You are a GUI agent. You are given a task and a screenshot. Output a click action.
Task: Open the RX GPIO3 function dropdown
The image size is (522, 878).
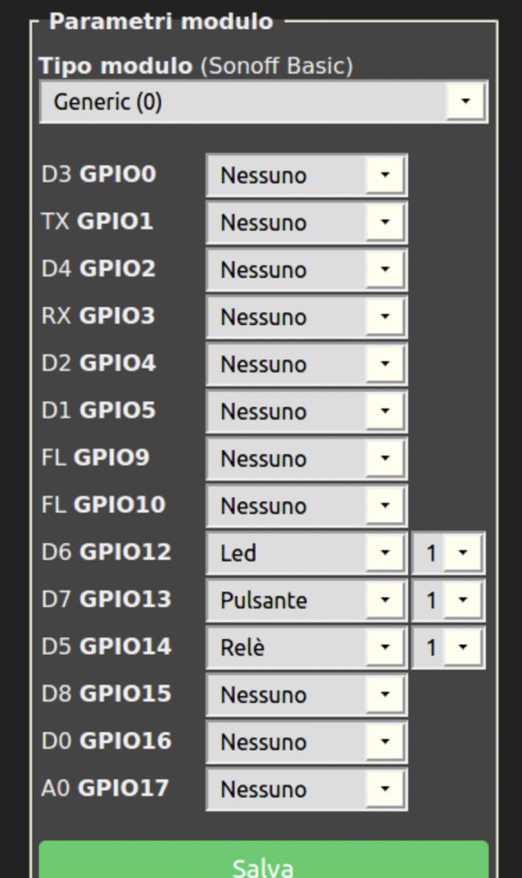coord(306,317)
